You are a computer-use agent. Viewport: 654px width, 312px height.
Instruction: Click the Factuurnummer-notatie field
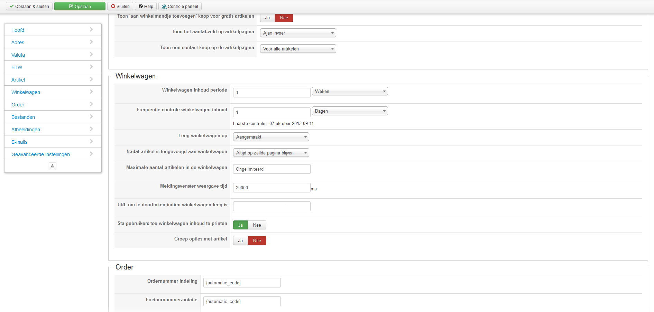tap(242, 301)
